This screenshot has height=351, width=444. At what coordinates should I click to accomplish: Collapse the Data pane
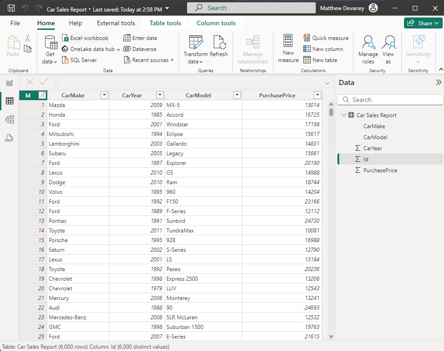coord(438,82)
